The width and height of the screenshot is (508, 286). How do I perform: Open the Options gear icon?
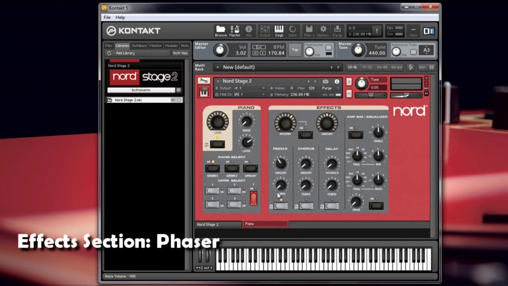tap(323, 31)
